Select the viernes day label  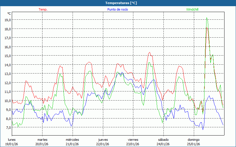133,140
